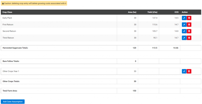Click the Total Farm Area value 150
The image size is (202, 104).
[x=134, y=90]
